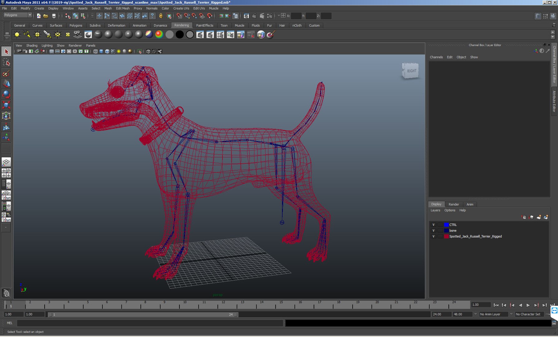Choose the Paint Selection tool
The width and height of the screenshot is (558, 337).
coord(6,73)
